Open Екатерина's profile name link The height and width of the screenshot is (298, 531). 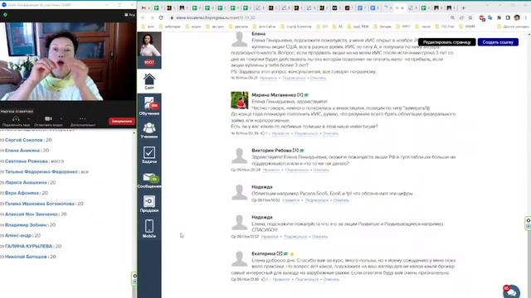[264, 254]
